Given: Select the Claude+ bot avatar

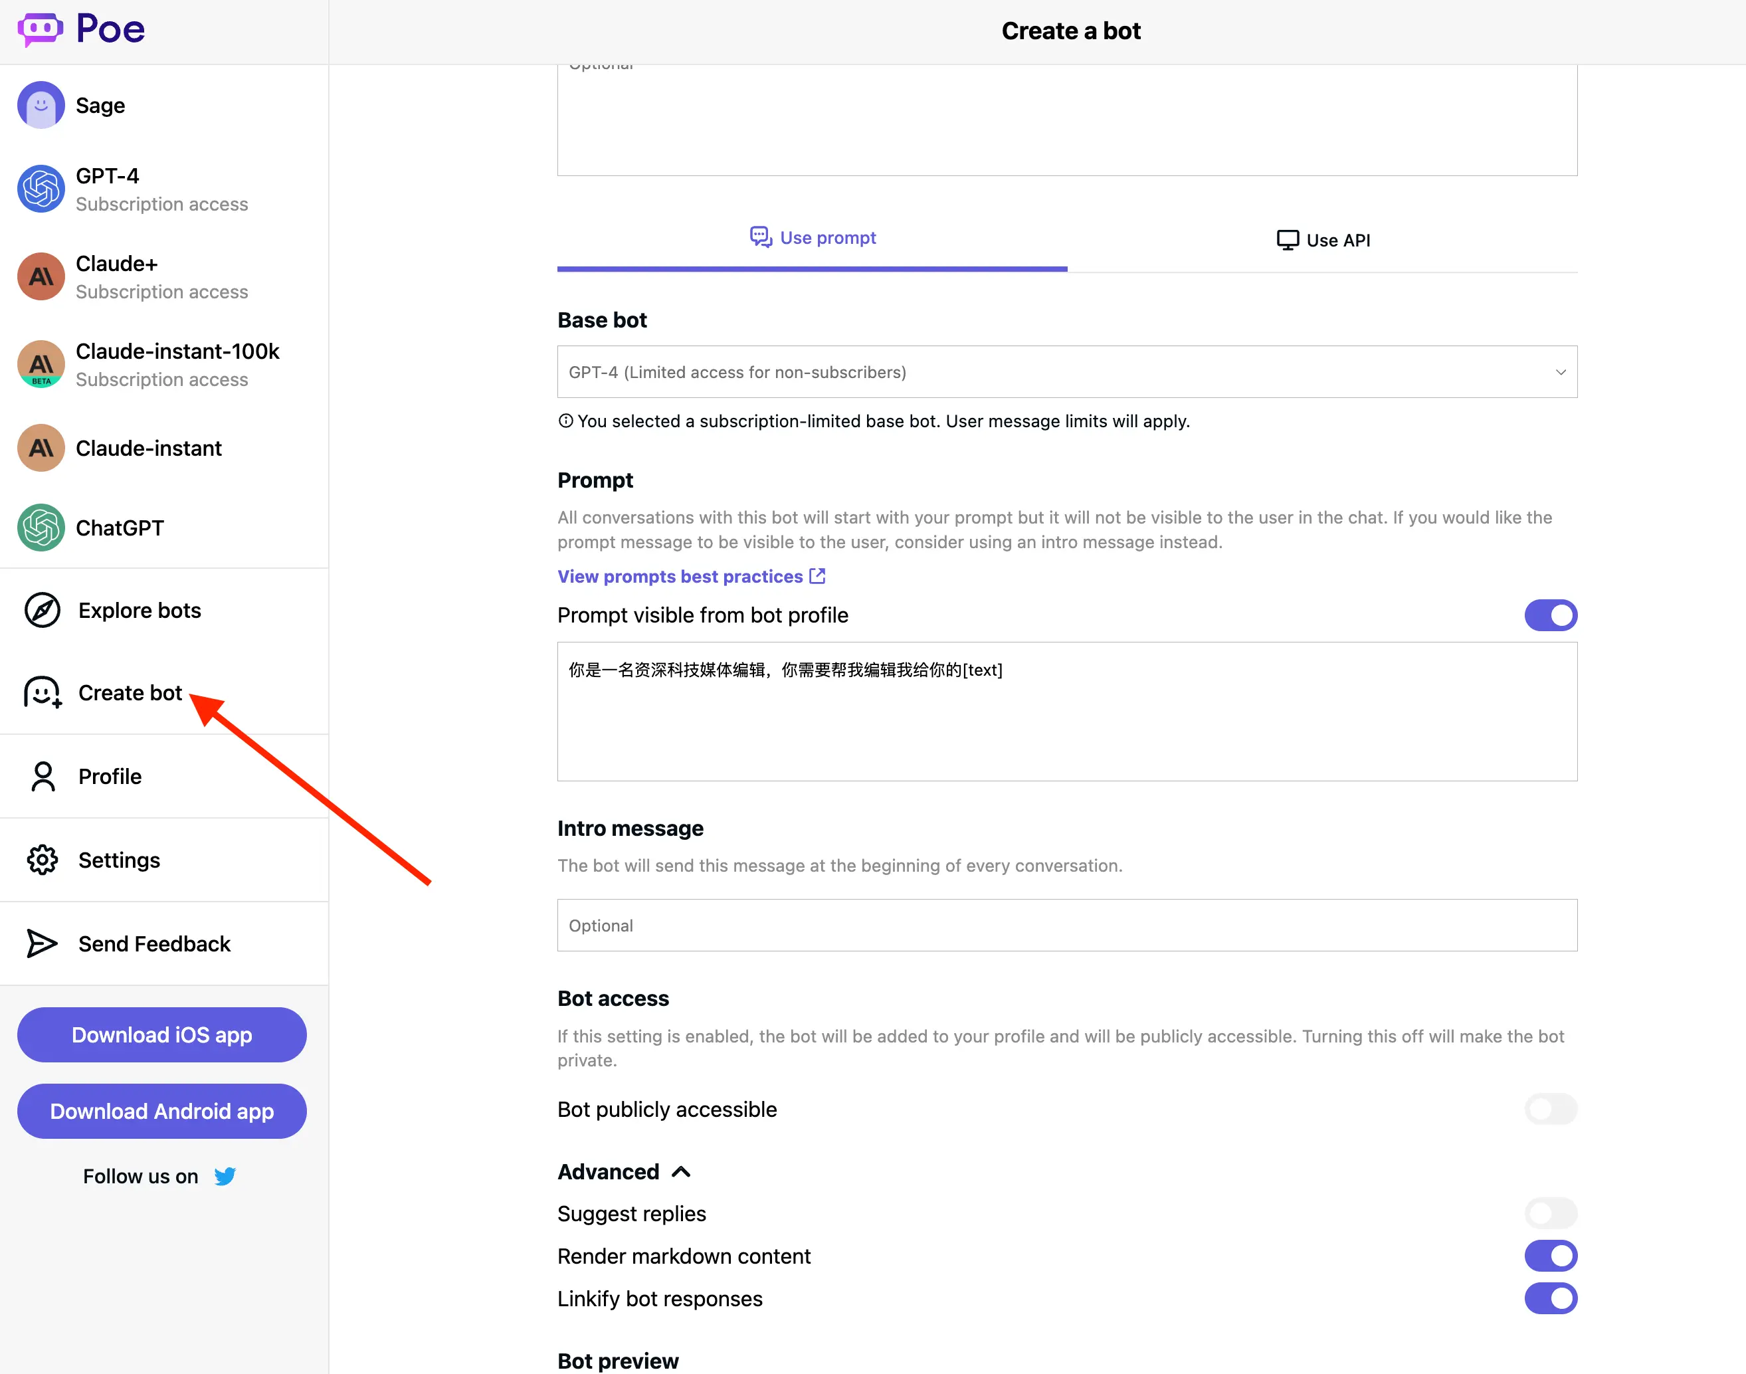Looking at the screenshot, I should 41,277.
